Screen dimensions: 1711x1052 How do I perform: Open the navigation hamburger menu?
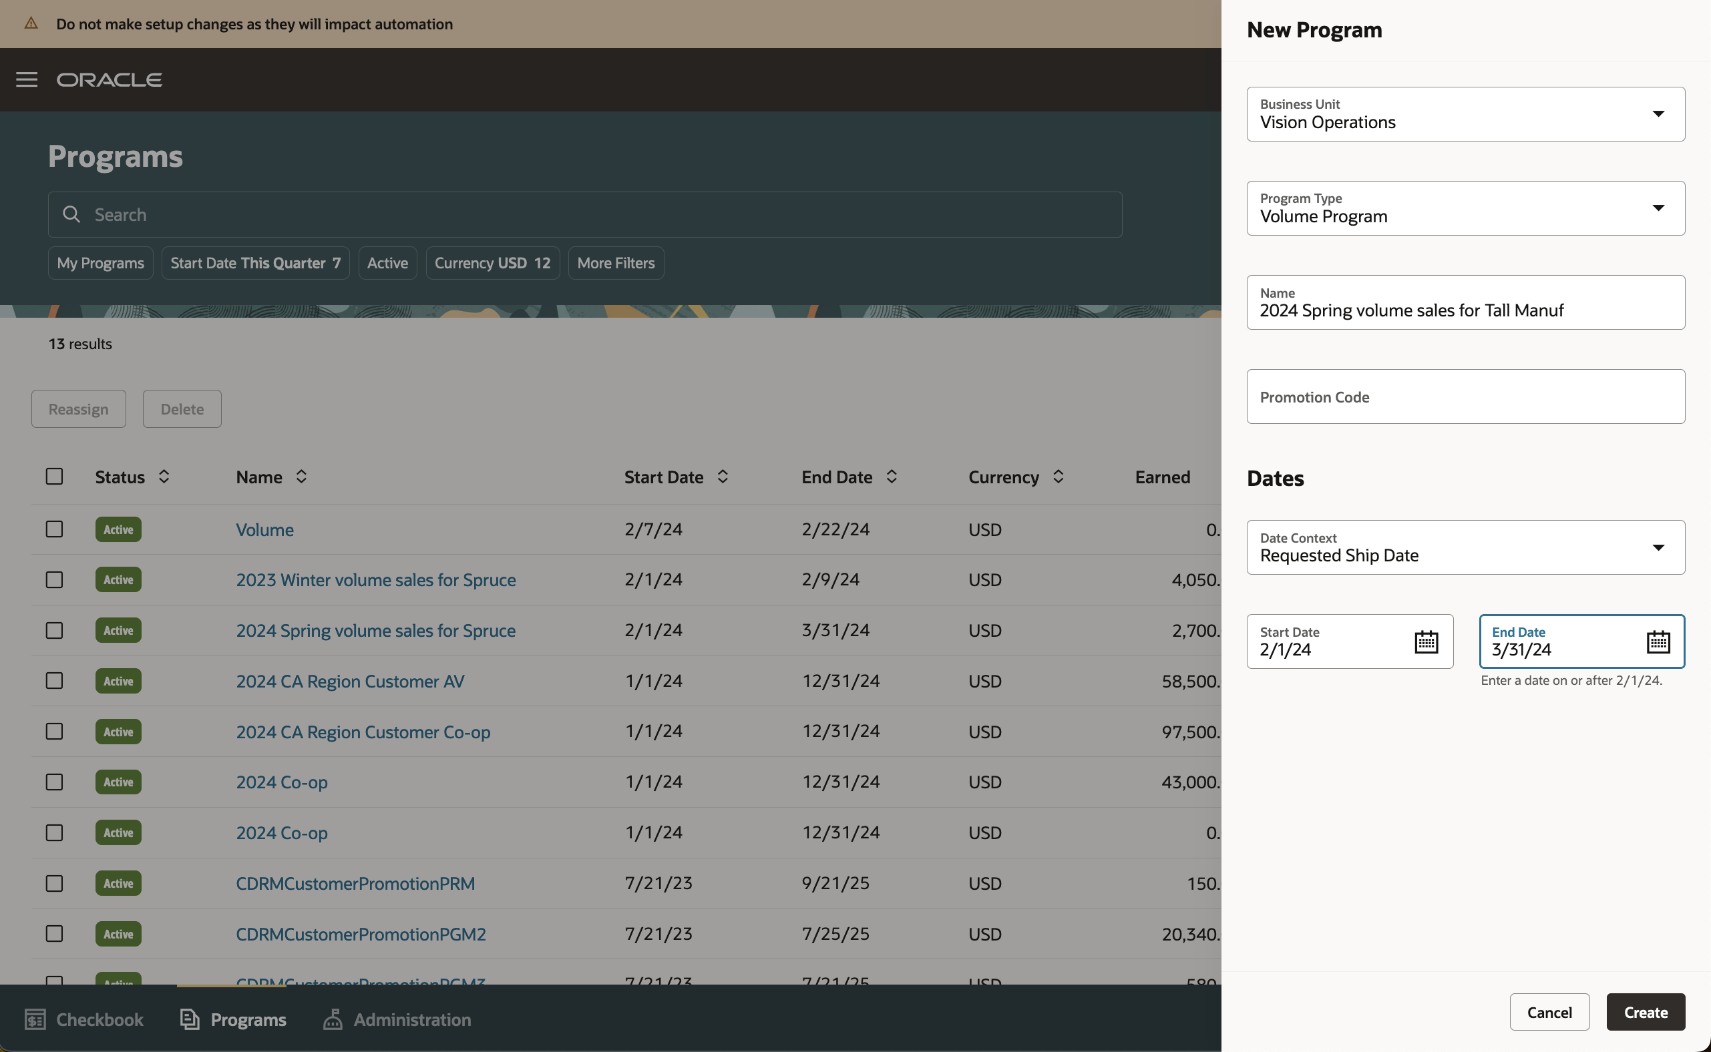coord(27,79)
